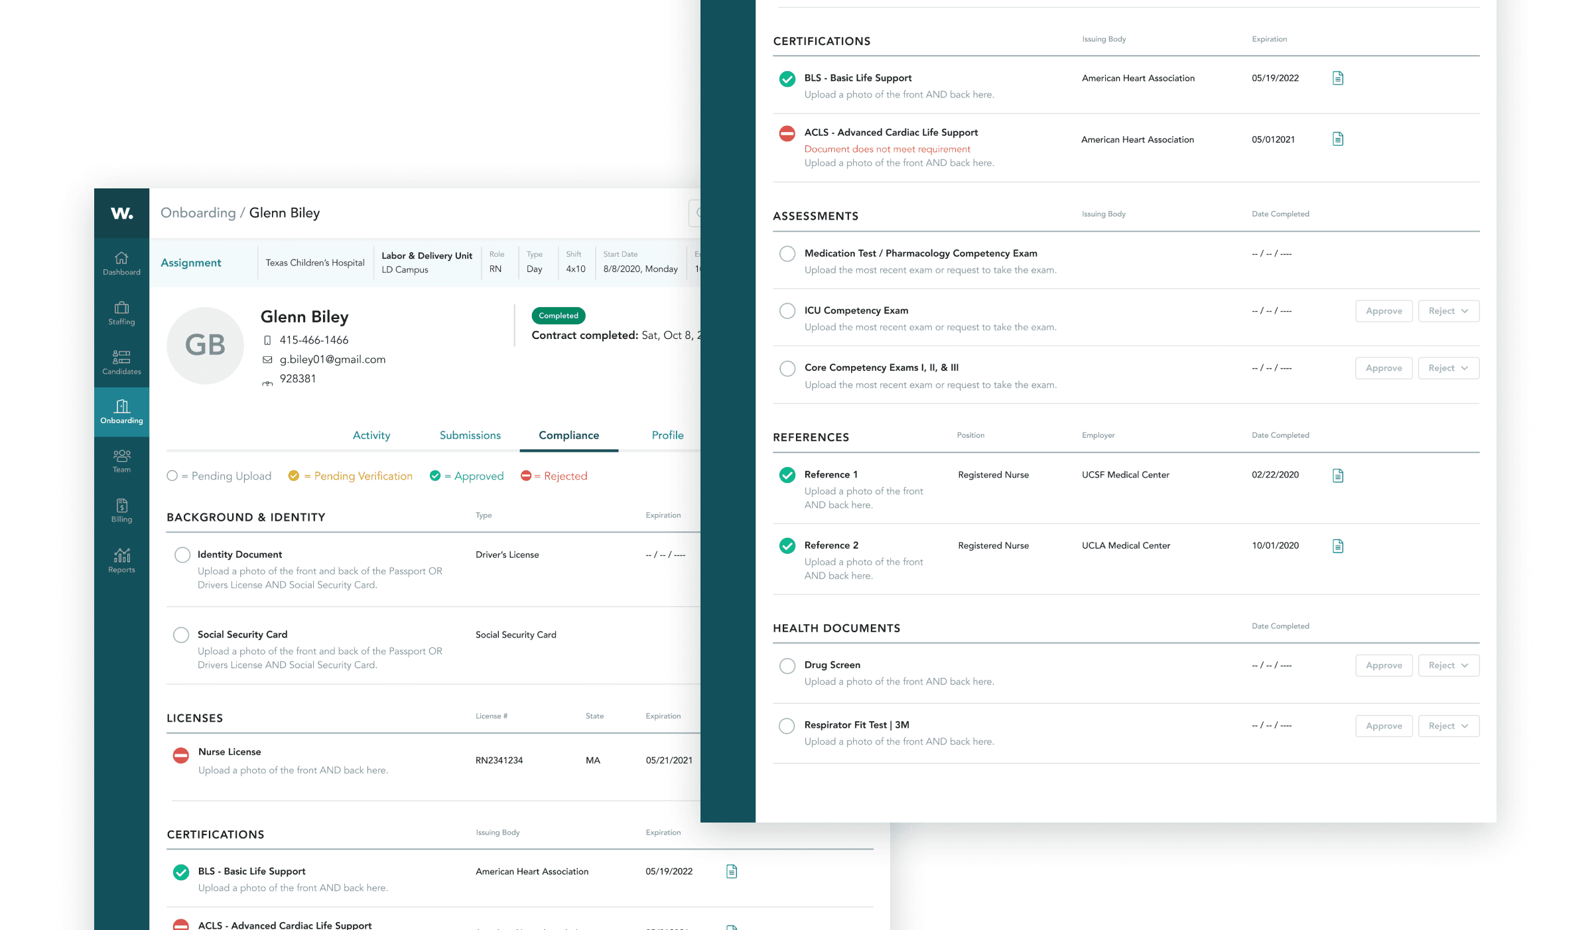Open Billing in the sidebar
1592x930 pixels.
121,511
